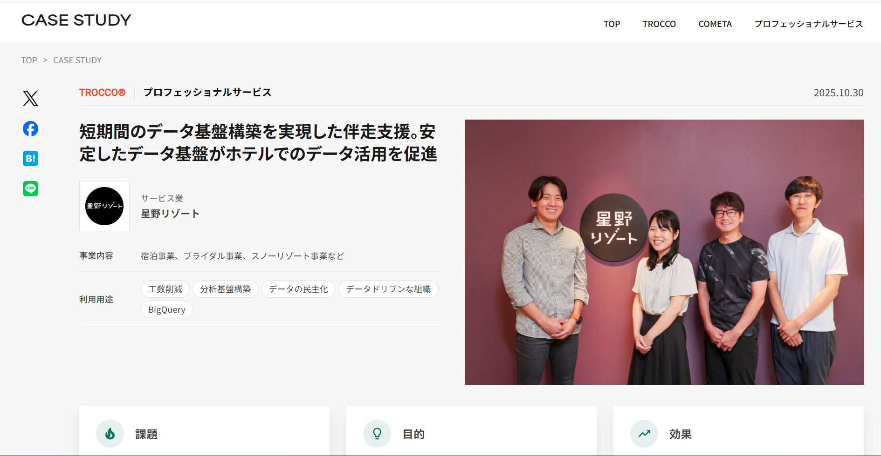Share the page on Facebook
The width and height of the screenshot is (881, 456).
(x=30, y=128)
